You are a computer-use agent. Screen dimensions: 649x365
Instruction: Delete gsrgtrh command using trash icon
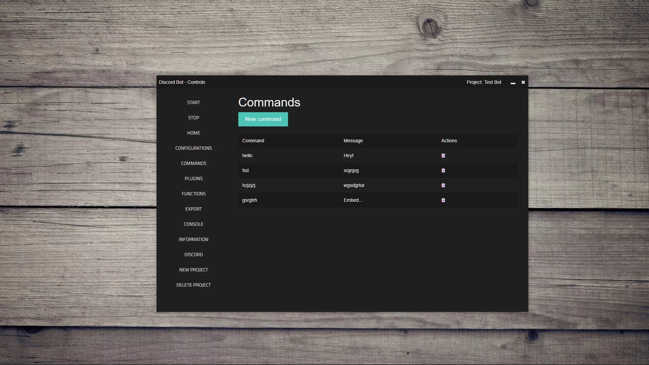pyautogui.click(x=443, y=200)
